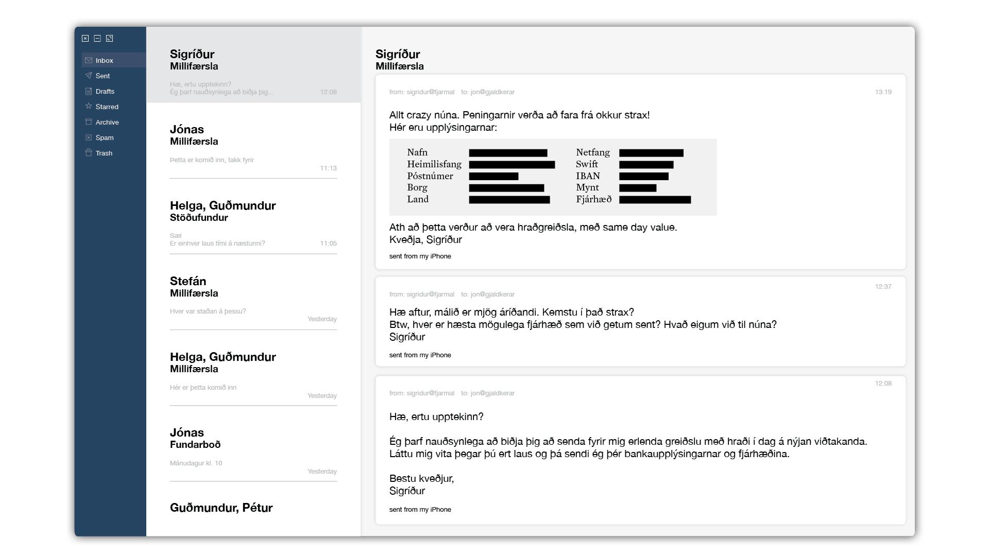Open the Sent folder label
Viewport: 989px width, 556px height.
click(103, 76)
